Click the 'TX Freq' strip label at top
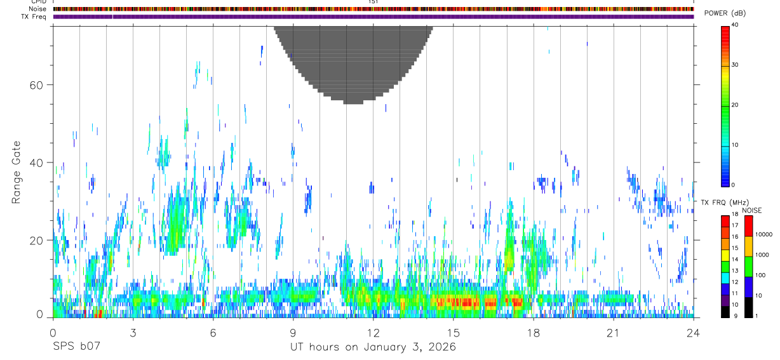This screenshot has width=780, height=360. pos(34,17)
